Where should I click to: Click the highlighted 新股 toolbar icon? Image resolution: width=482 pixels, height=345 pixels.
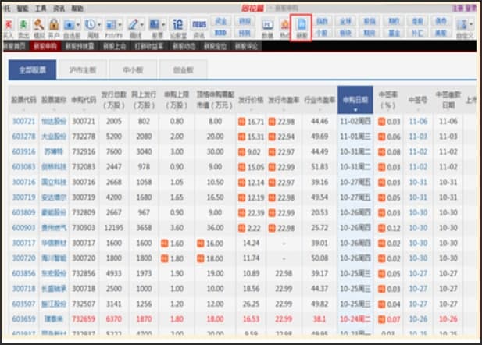(301, 27)
